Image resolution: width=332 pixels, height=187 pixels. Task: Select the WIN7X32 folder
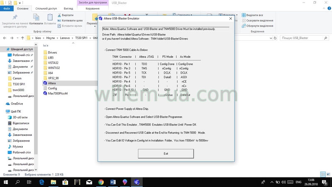tap(54, 67)
